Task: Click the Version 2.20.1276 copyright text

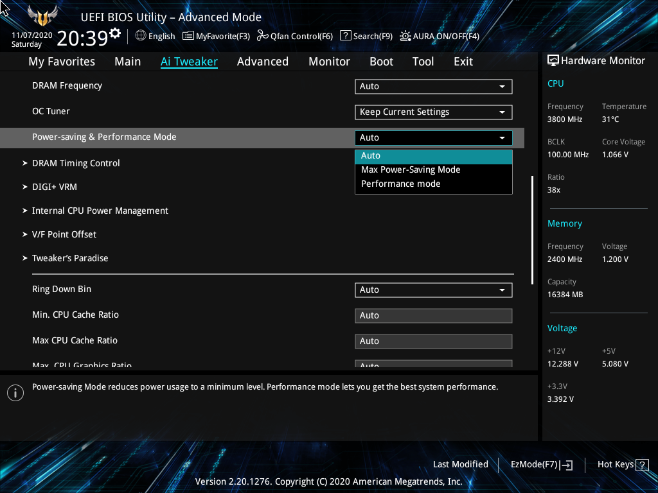Action: tap(328, 481)
